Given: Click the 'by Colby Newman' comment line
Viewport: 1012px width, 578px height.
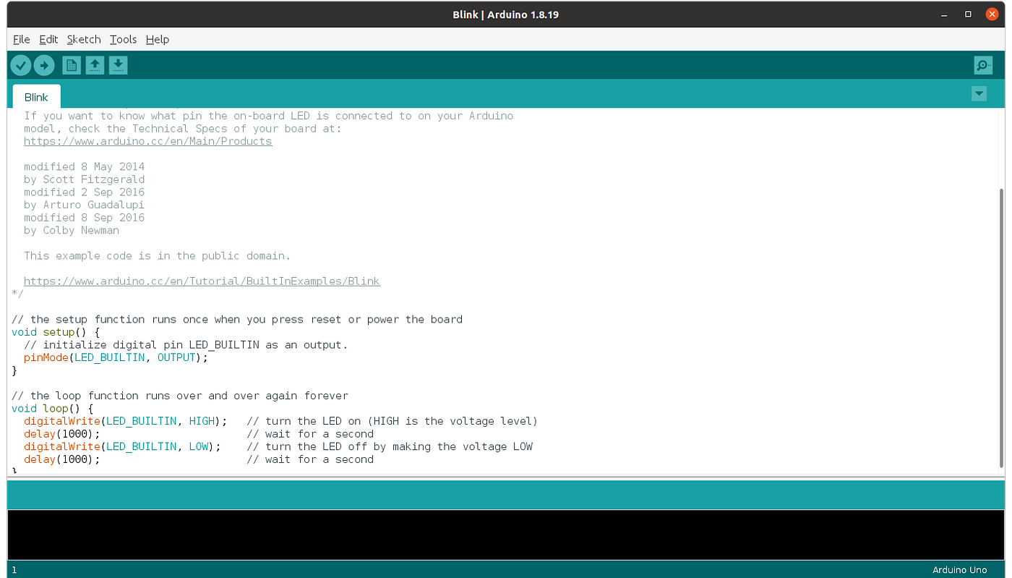Looking at the screenshot, I should (x=72, y=230).
